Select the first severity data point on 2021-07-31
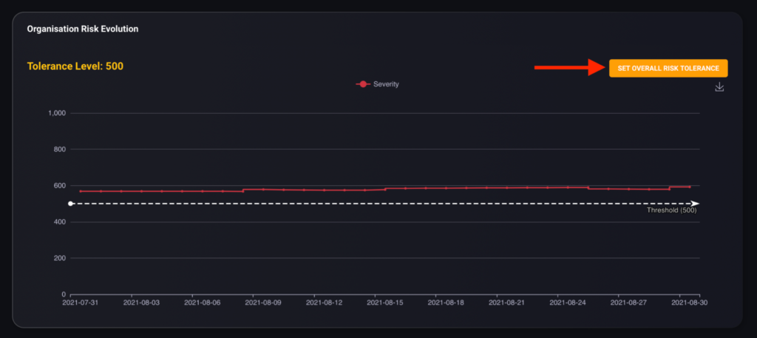This screenshot has height=338, width=757. 81,191
